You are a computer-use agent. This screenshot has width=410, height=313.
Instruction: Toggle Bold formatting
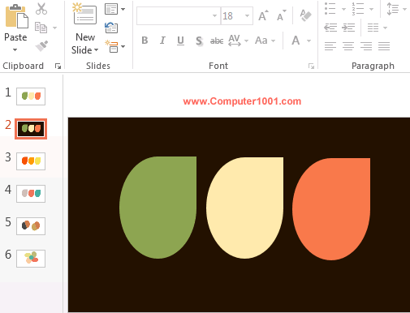click(x=145, y=41)
